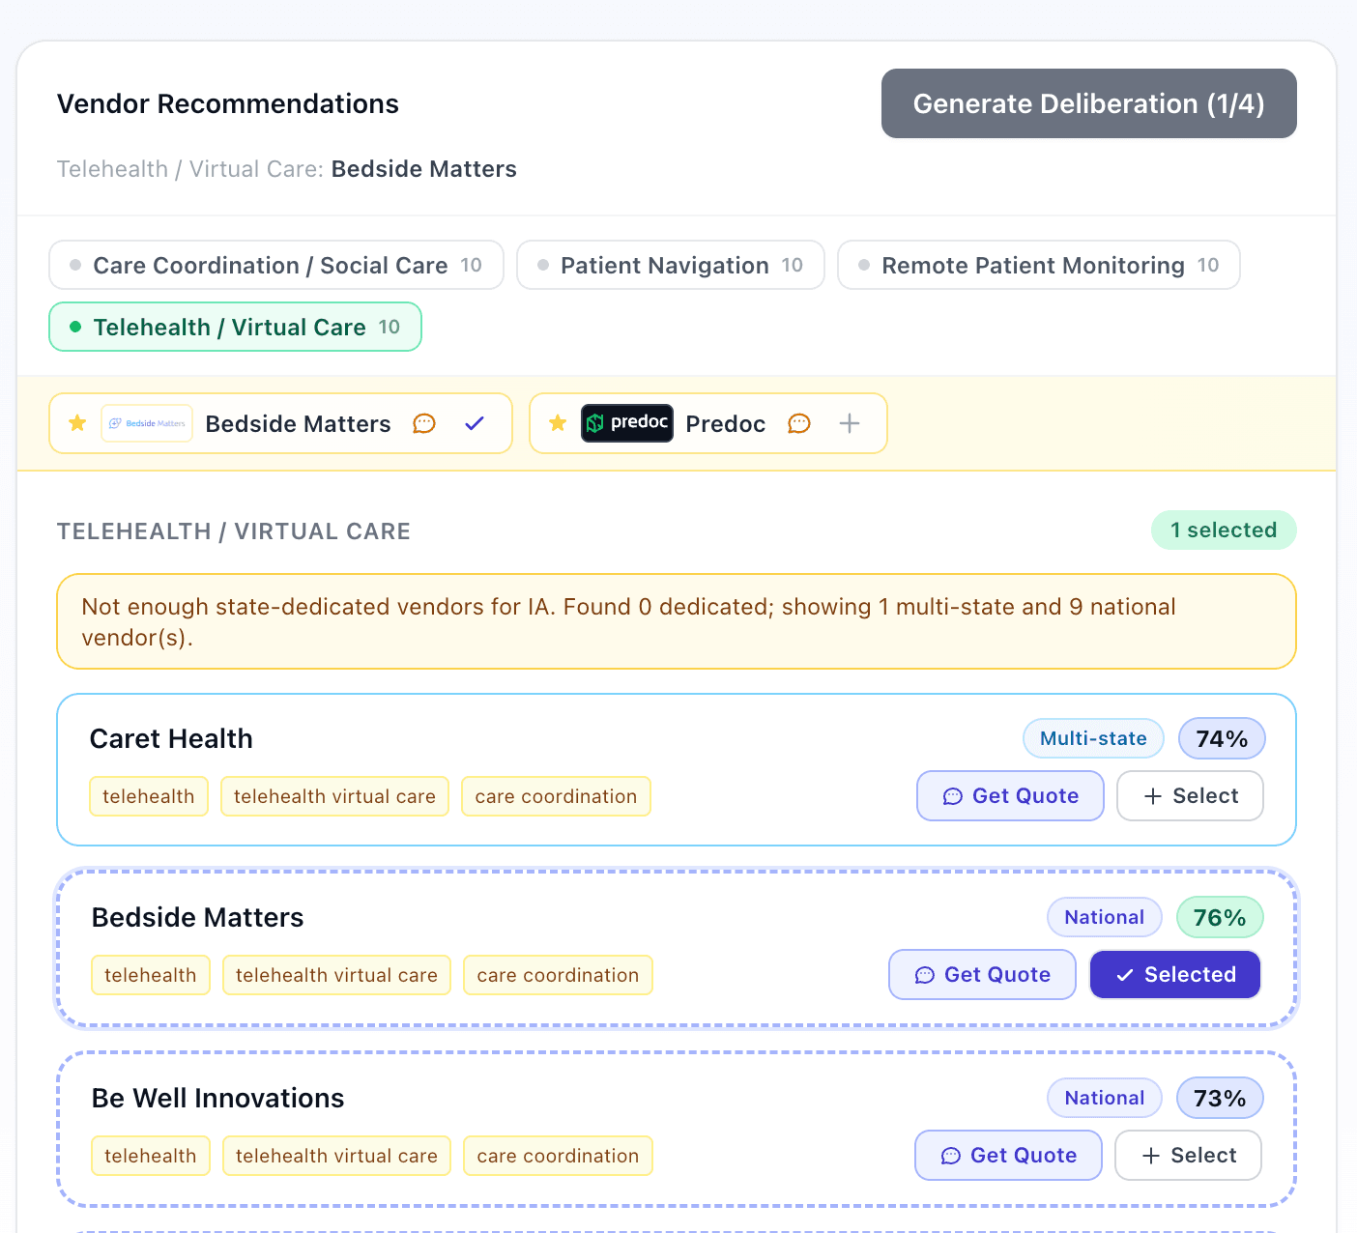Click Bedside Matters 'care coordination' tag
1357x1233 pixels.
(x=558, y=975)
